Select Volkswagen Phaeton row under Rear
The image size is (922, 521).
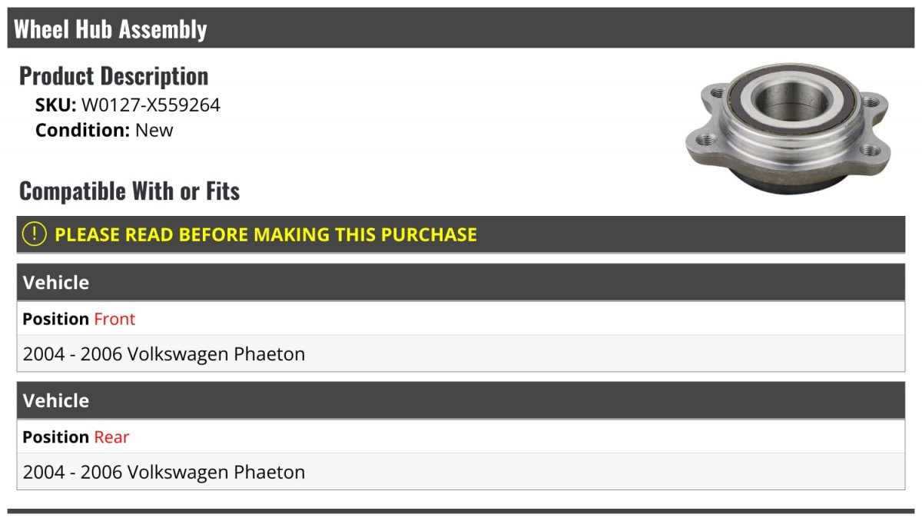tap(461, 472)
